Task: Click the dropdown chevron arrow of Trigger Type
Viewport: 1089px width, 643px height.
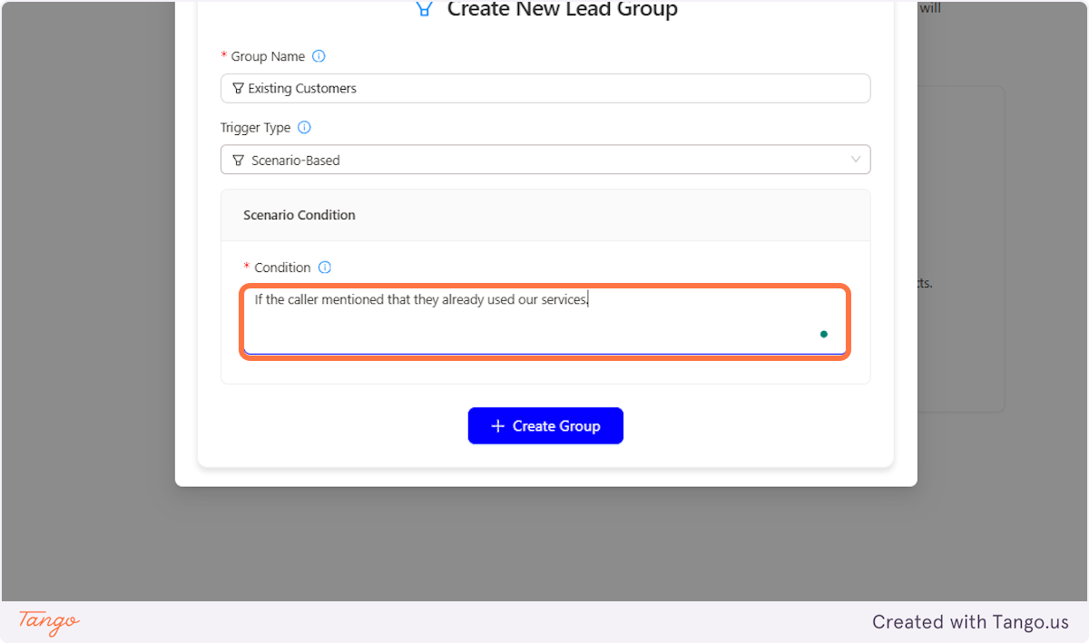Action: [x=855, y=160]
